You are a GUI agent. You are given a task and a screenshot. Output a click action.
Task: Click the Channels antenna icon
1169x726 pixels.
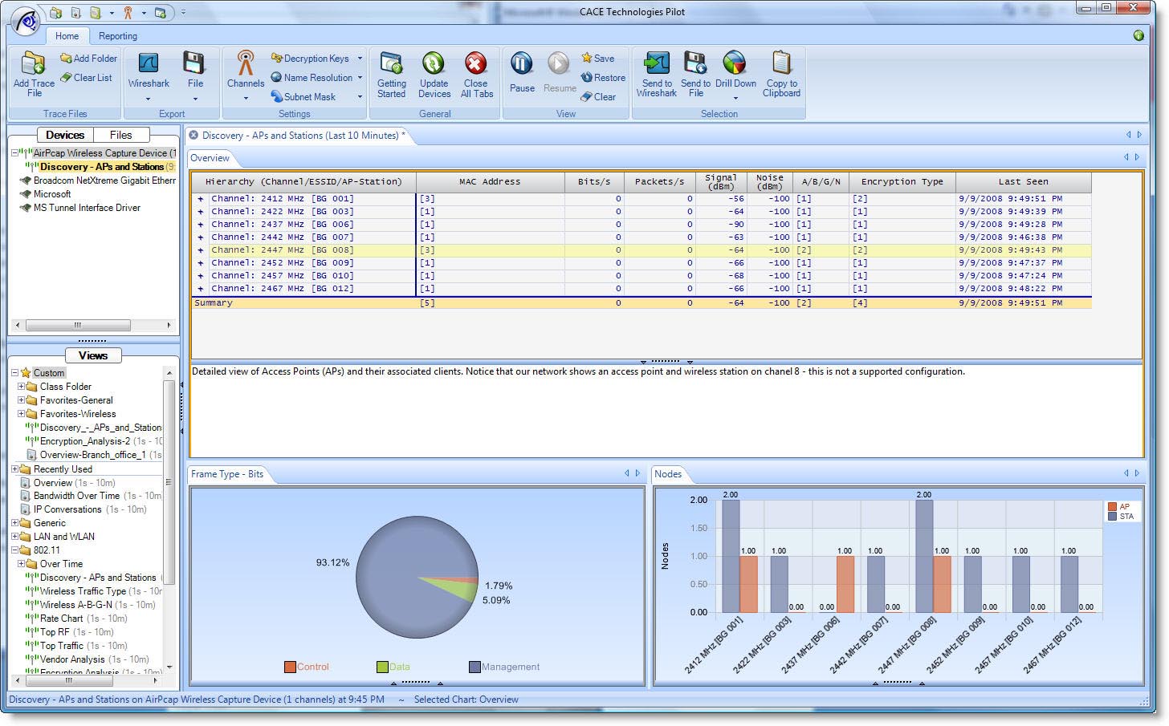click(x=246, y=64)
